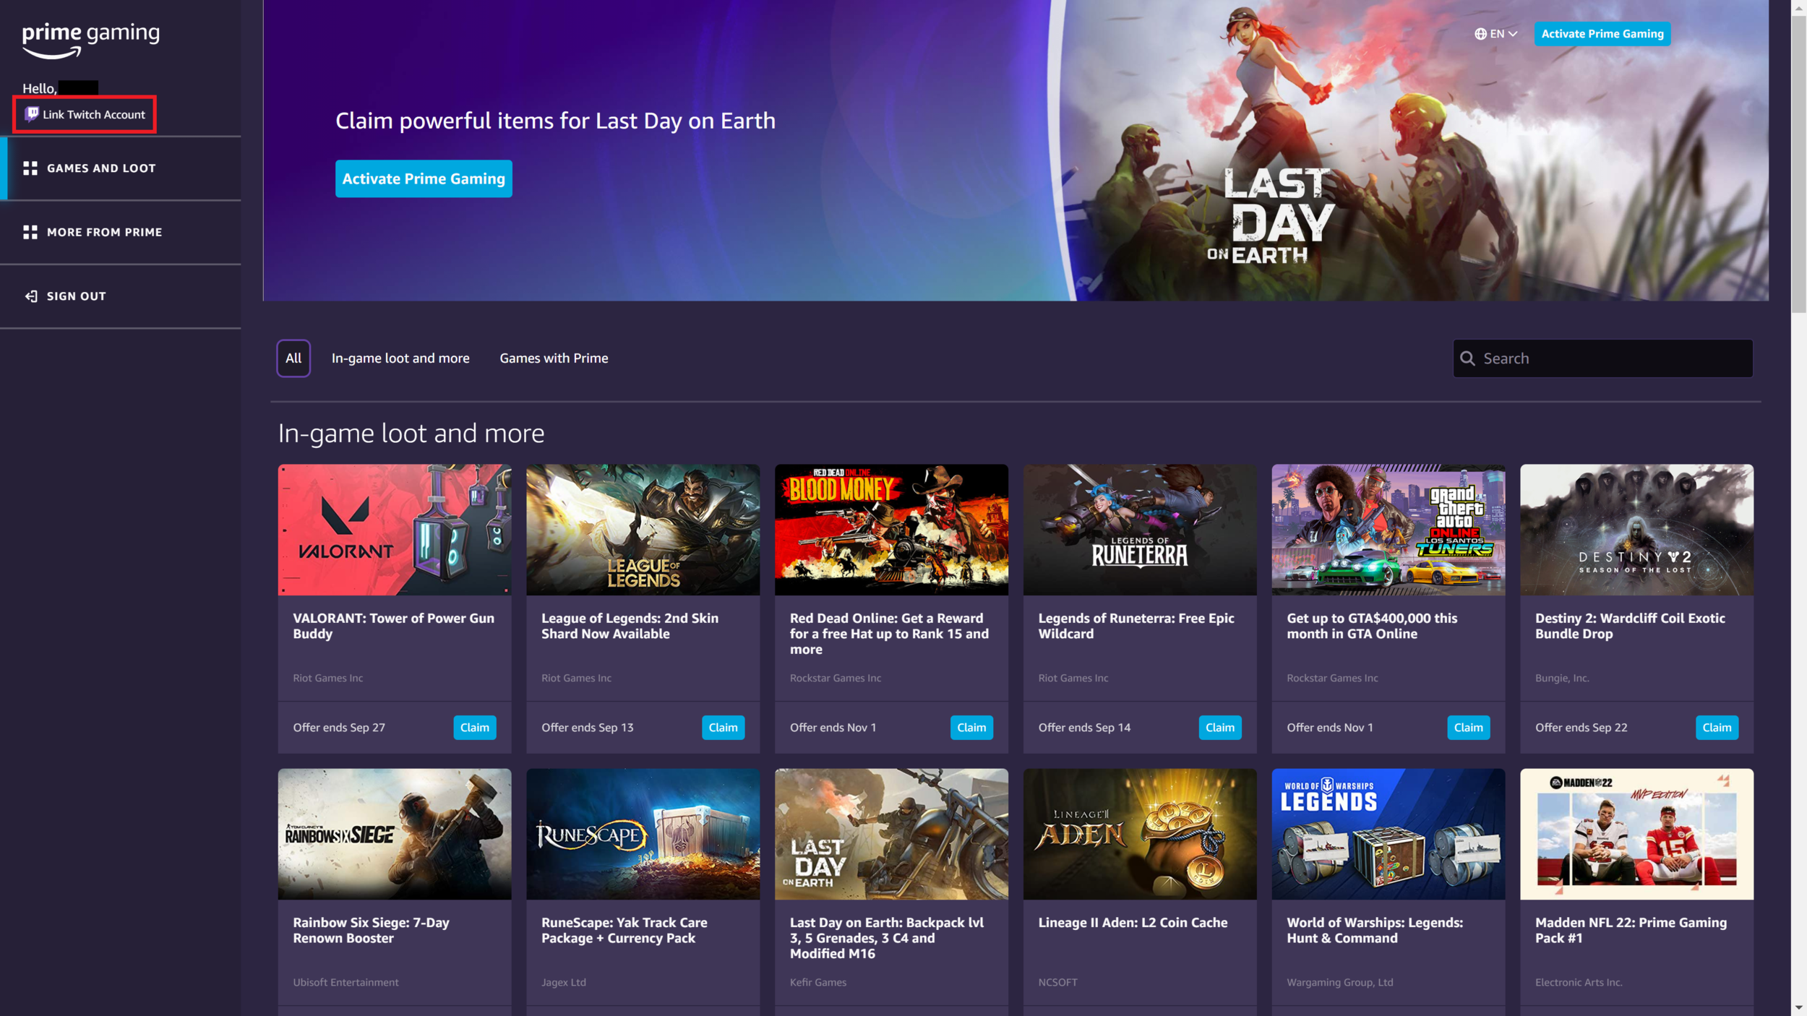
Task: Open the Rainbow Six Siege thumbnail
Action: (395, 834)
